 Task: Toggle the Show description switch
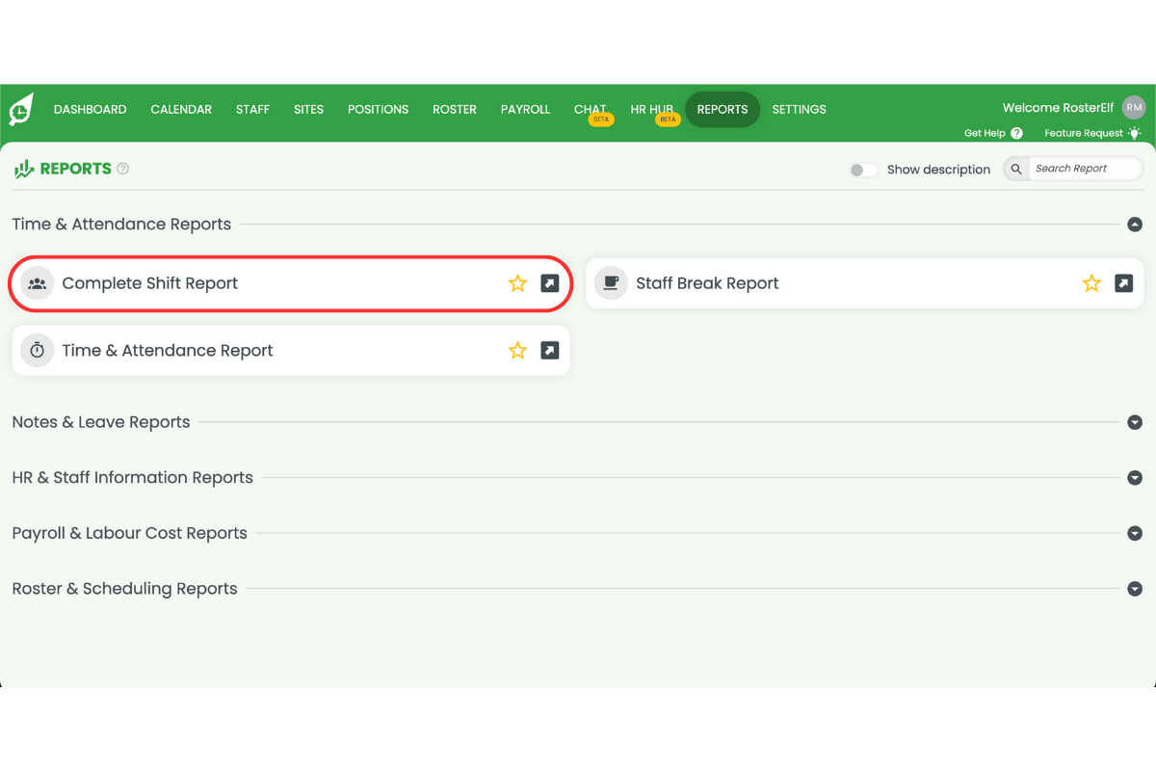[x=862, y=169]
